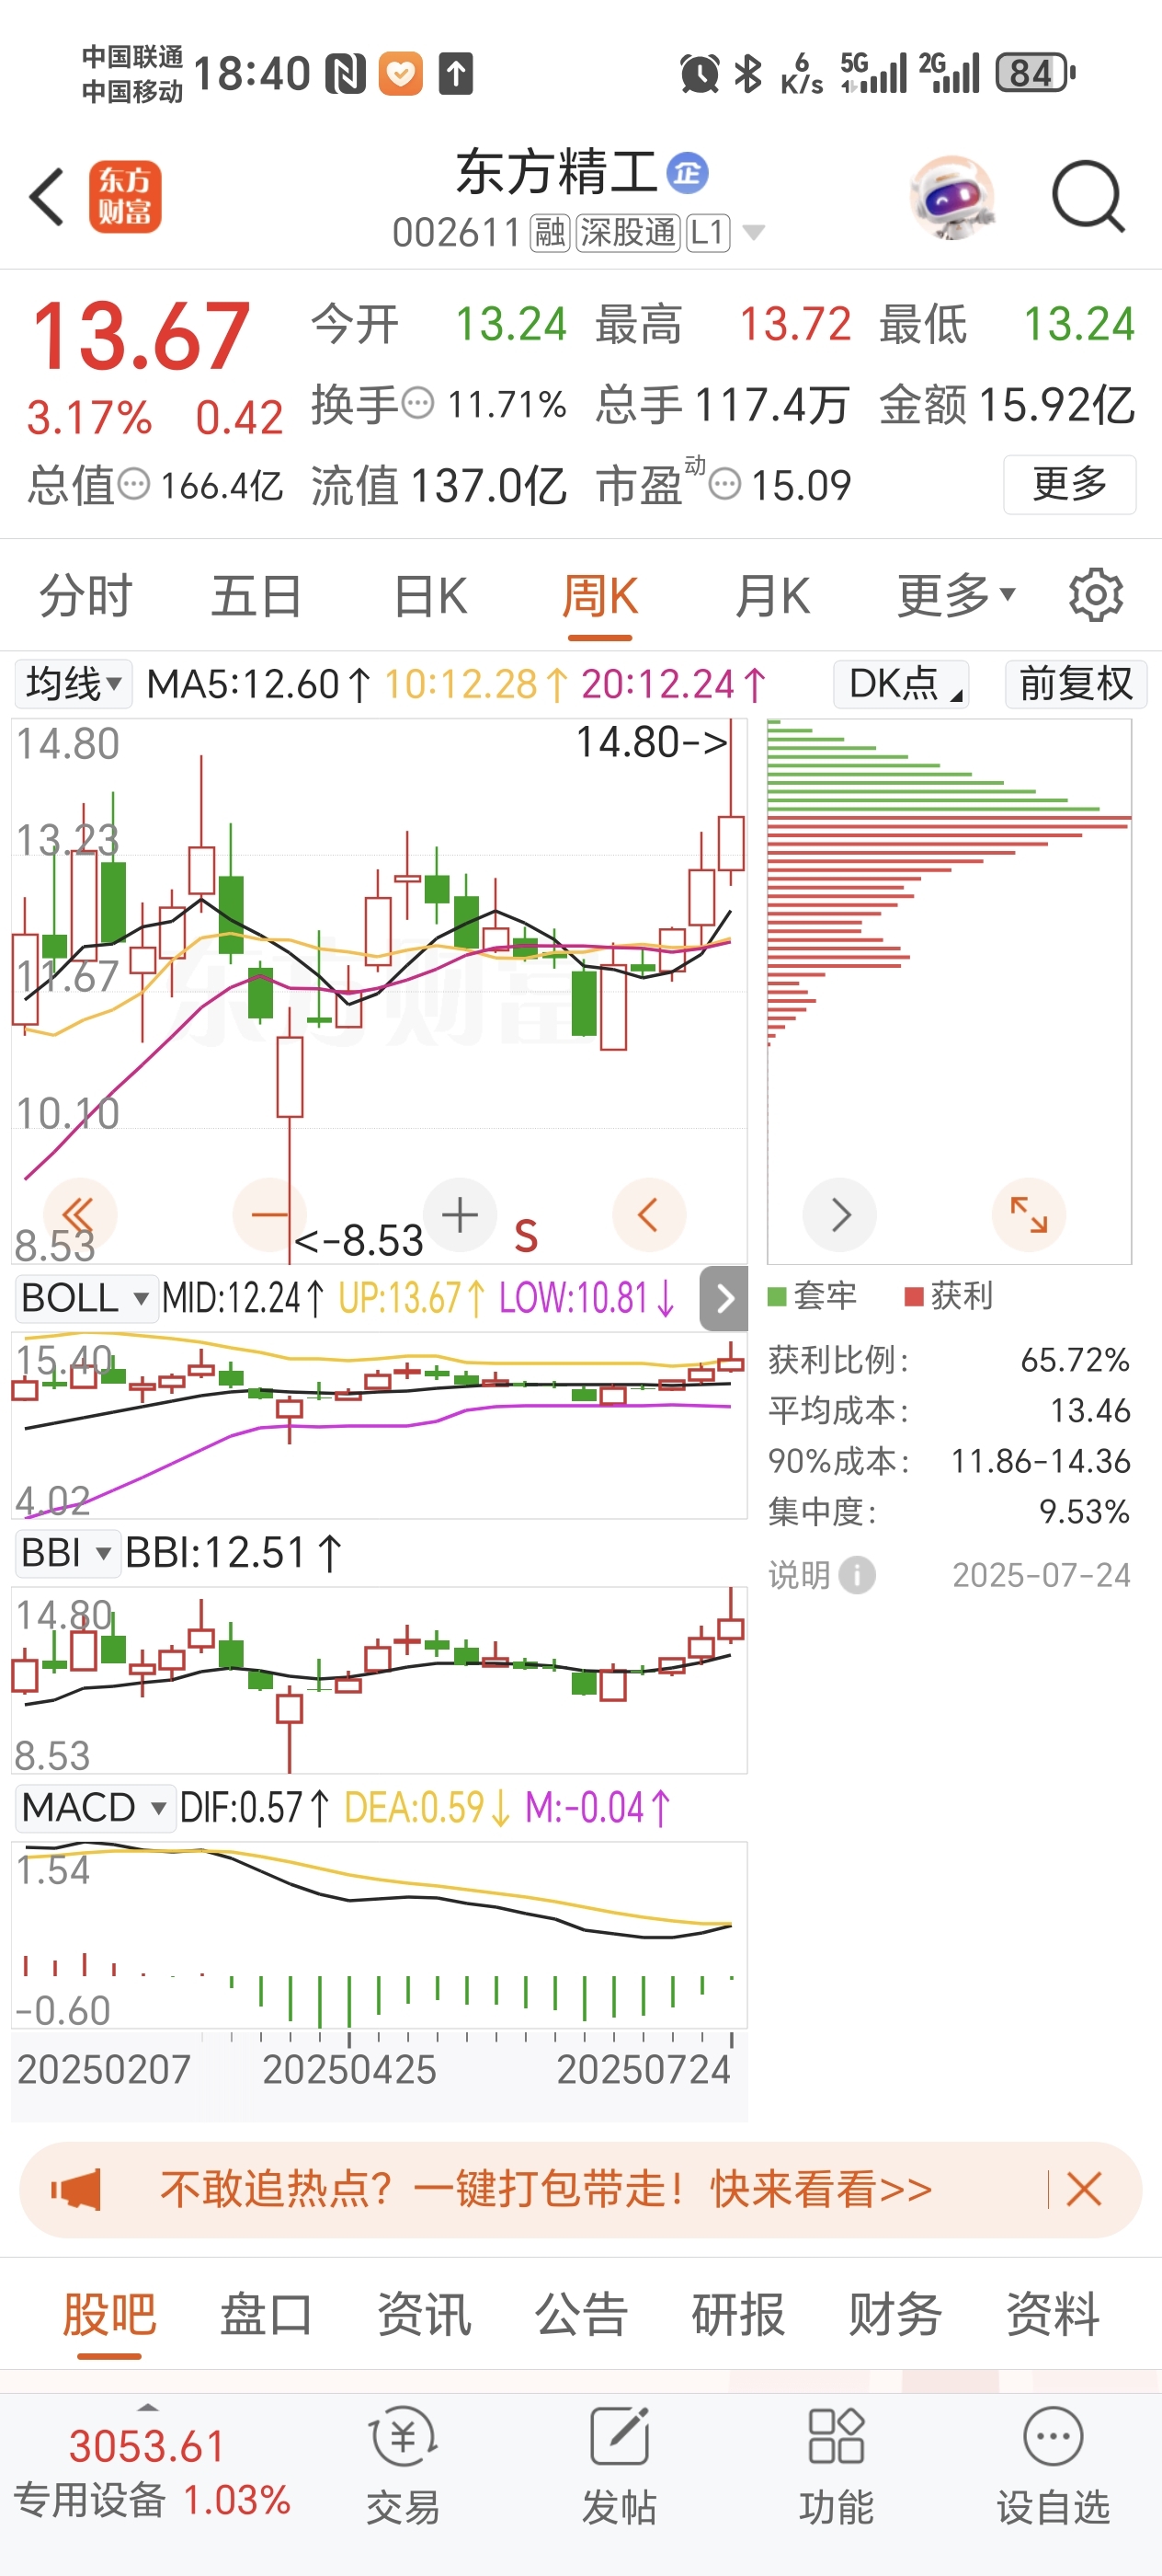Open the 功能 functions button
Image resolution: width=1162 pixels, height=2576 pixels.
(x=837, y=2467)
